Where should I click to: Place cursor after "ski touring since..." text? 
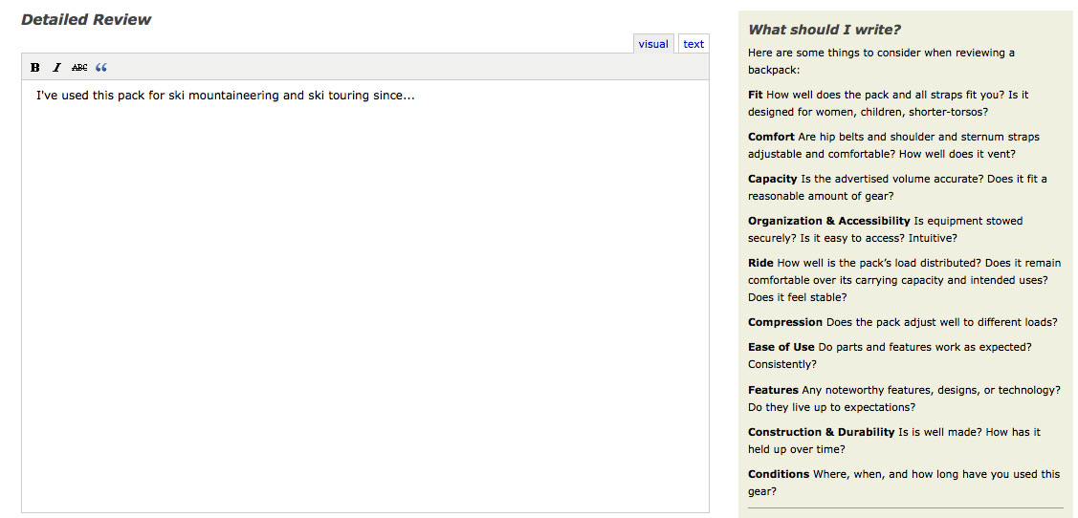point(415,96)
